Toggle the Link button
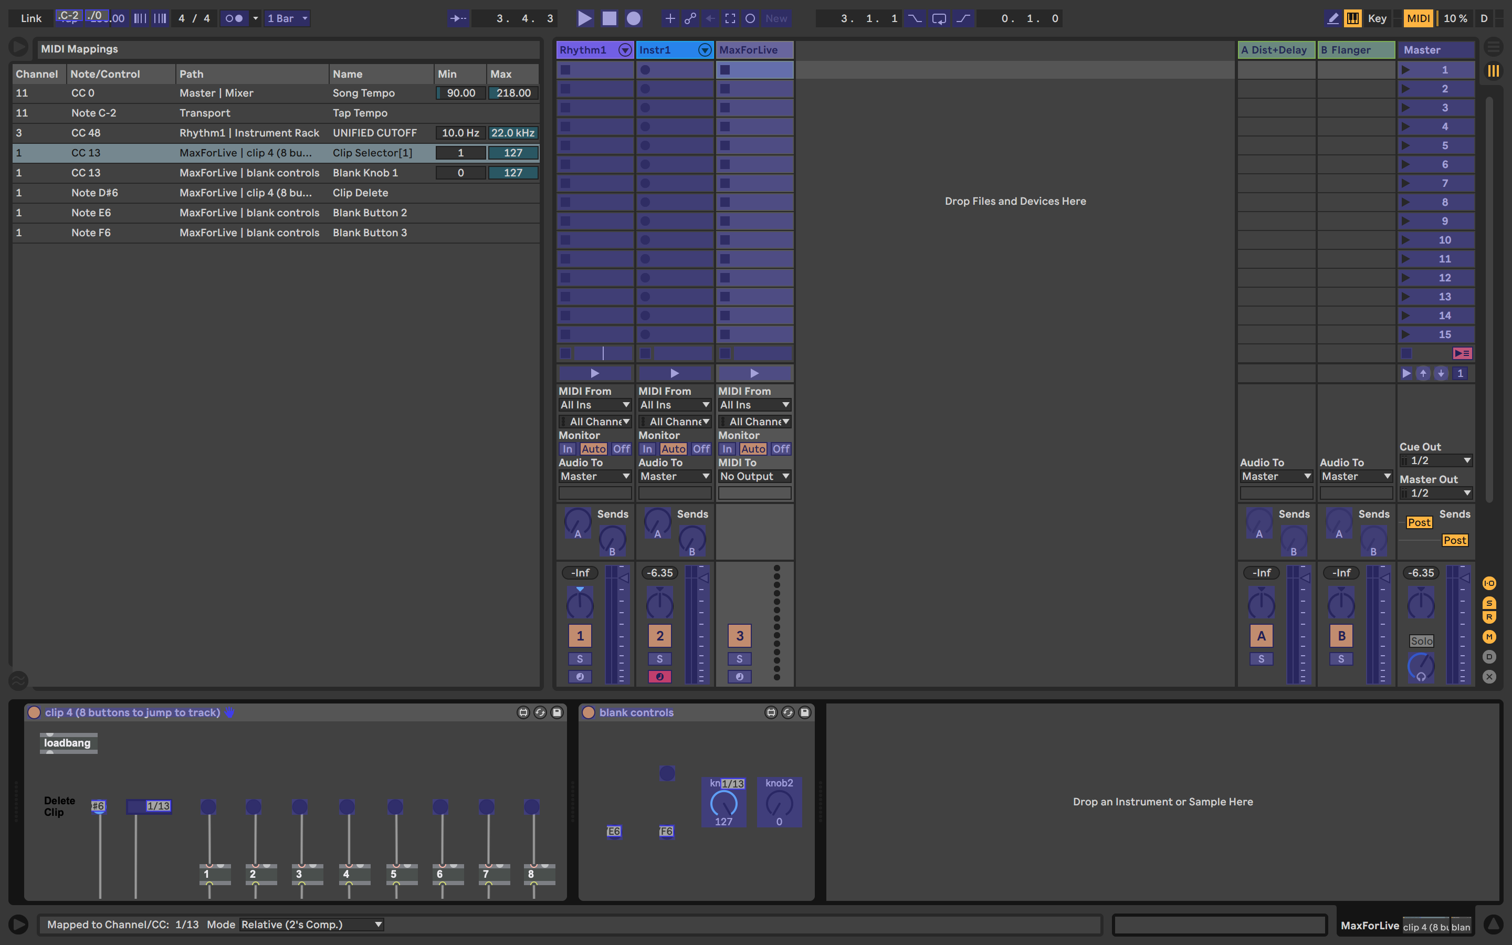Image resolution: width=1512 pixels, height=945 pixels. click(x=30, y=18)
